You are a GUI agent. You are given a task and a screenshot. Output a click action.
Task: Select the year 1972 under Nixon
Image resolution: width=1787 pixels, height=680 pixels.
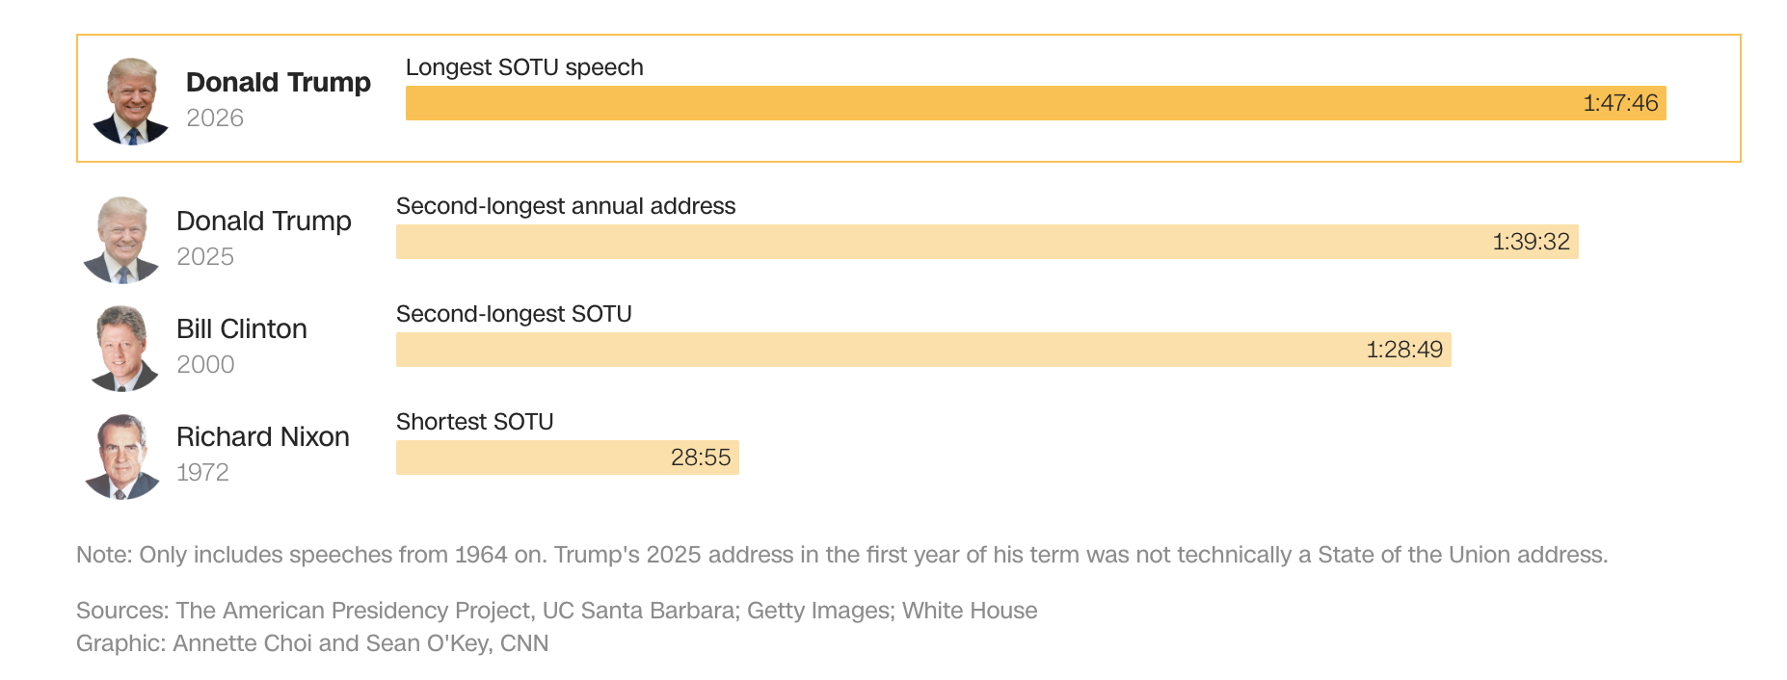click(x=202, y=473)
